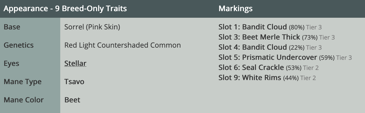Select Slot 3: Beet Merle Thick marking

[x=277, y=37]
